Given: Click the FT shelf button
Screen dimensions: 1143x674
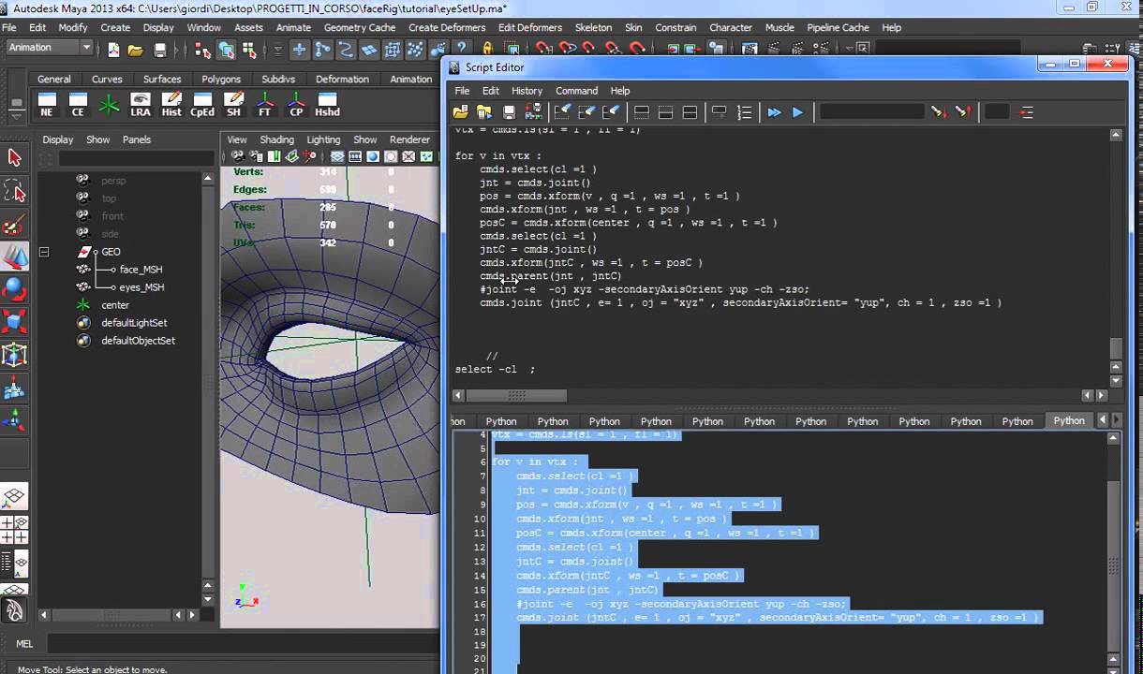Looking at the screenshot, I should click(x=265, y=104).
